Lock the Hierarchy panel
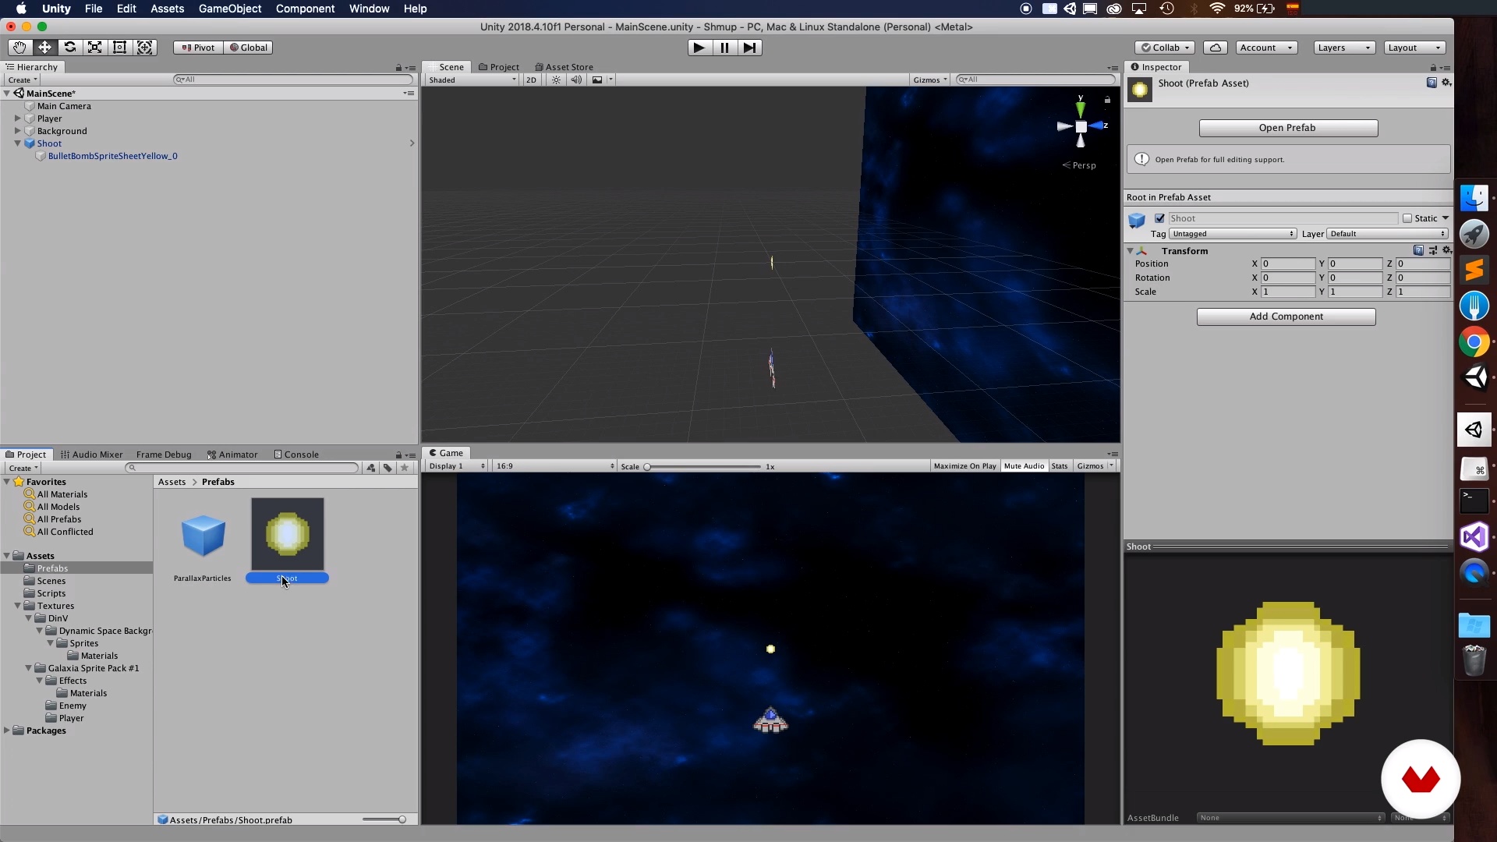 pyautogui.click(x=398, y=68)
